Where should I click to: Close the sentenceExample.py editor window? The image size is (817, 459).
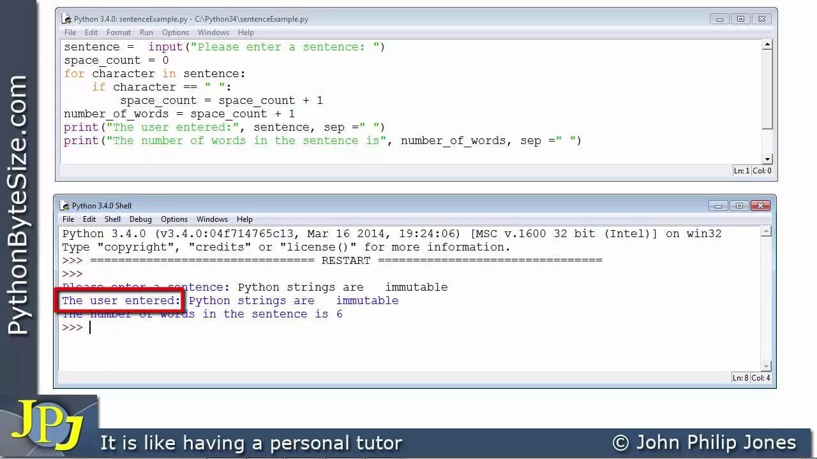point(761,19)
